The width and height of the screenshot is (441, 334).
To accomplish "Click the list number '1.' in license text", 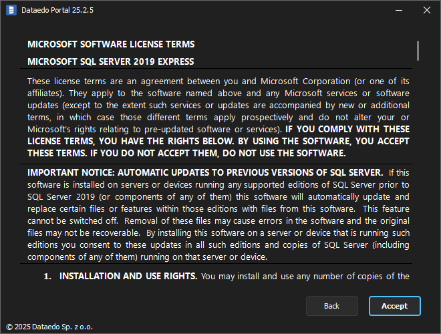I will (48, 276).
